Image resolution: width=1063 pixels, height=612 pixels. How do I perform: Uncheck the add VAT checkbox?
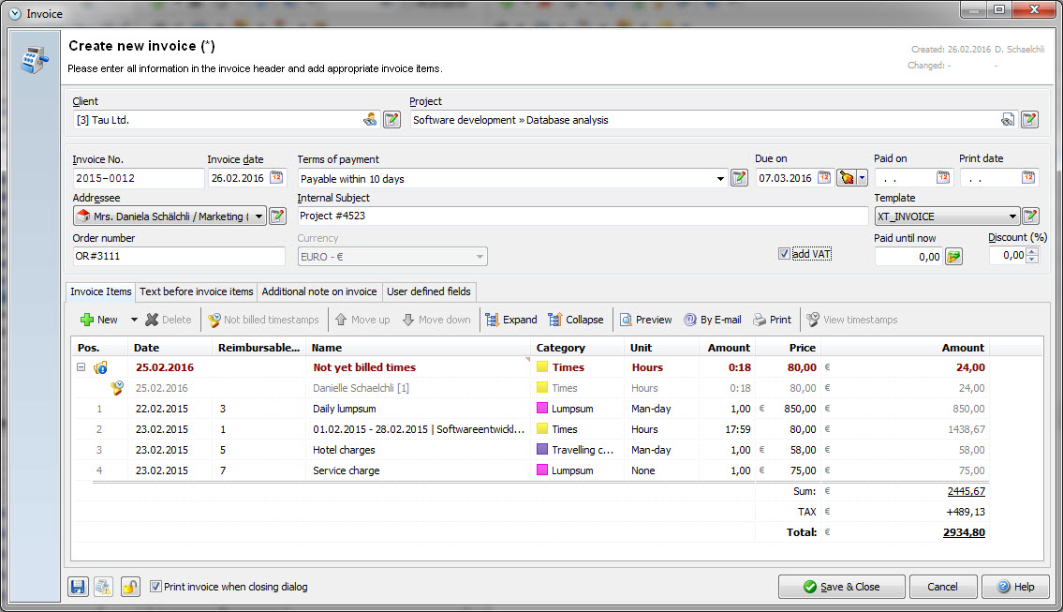coord(784,254)
